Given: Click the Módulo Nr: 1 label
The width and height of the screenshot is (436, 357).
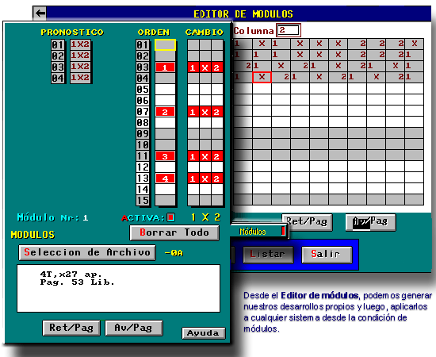Looking at the screenshot, I should [52, 217].
